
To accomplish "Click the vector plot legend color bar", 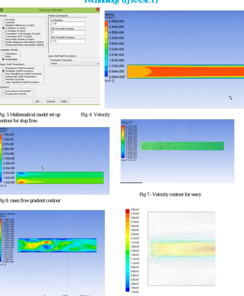I will pyautogui.click(x=128, y=250).
